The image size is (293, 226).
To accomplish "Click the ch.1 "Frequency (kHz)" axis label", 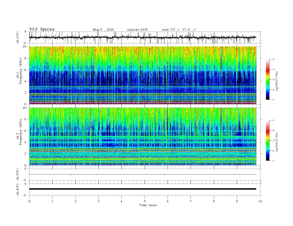I will click(x=21, y=71).
